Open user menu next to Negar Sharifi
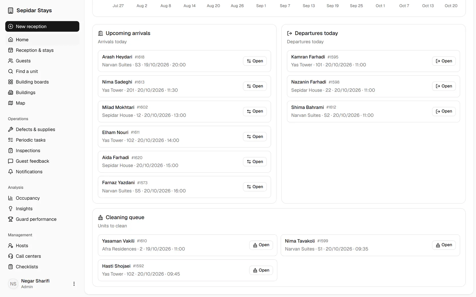476x297 pixels. (74, 284)
